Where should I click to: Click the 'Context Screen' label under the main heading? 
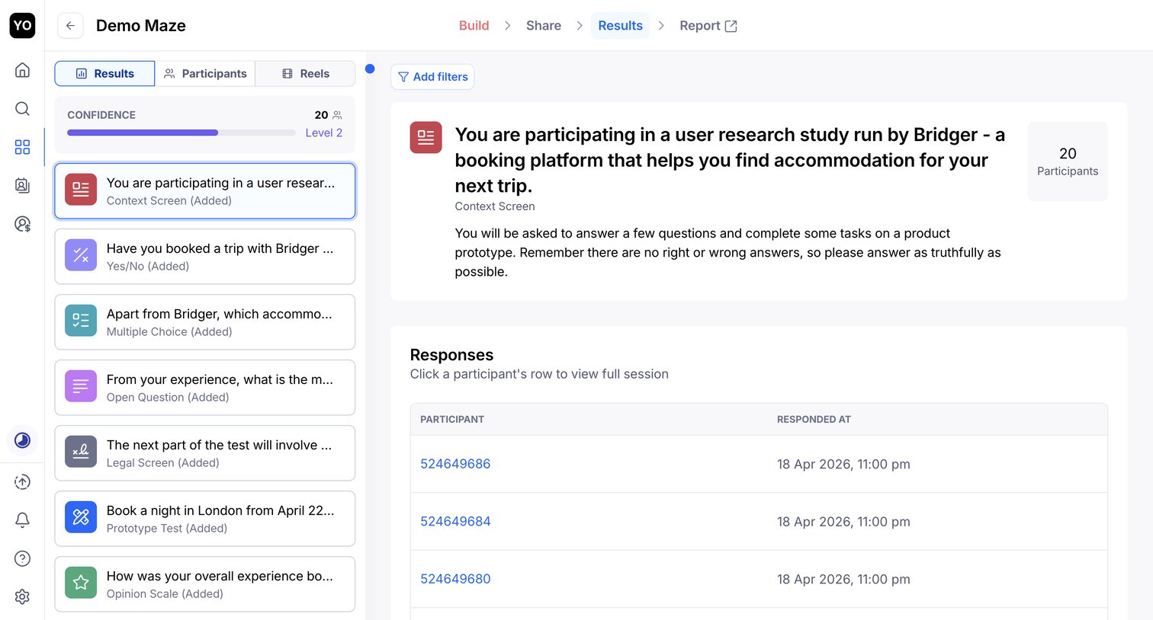[x=495, y=206]
